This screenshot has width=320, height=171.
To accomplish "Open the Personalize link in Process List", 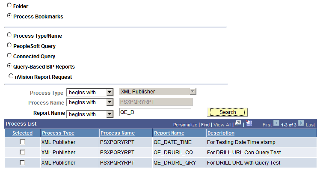I will click(185, 125).
